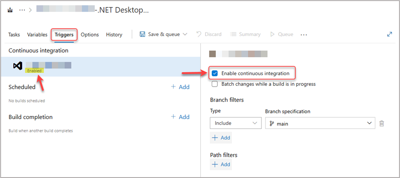Screen dimensions: 400x178
Task: Open the toolbar more actions ellipsis
Action: click(x=303, y=34)
